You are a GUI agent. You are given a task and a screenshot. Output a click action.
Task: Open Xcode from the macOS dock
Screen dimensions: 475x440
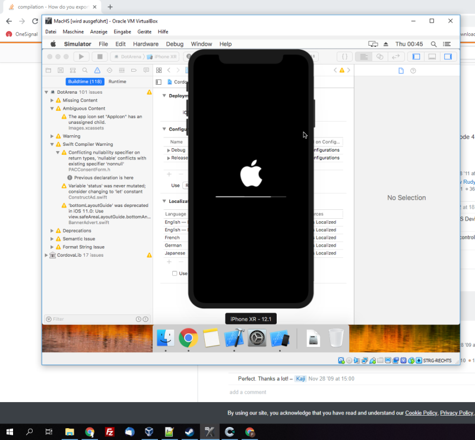[234, 338]
